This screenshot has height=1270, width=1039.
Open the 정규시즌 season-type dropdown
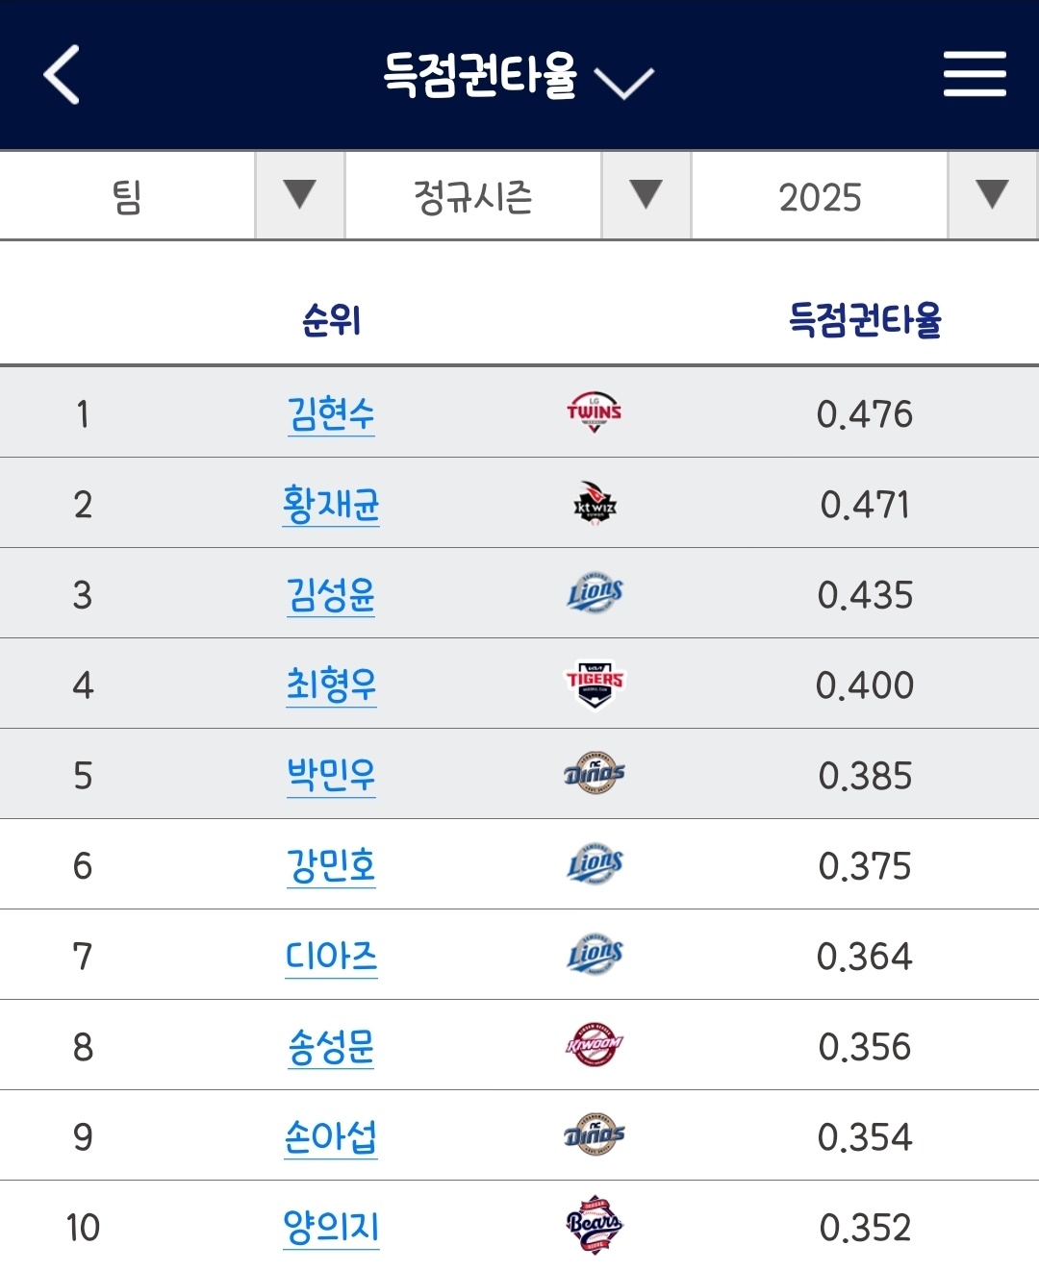point(646,195)
